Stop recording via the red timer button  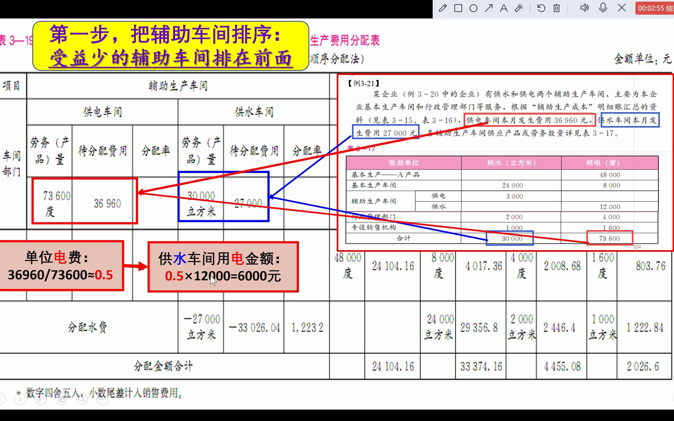click(x=654, y=8)
